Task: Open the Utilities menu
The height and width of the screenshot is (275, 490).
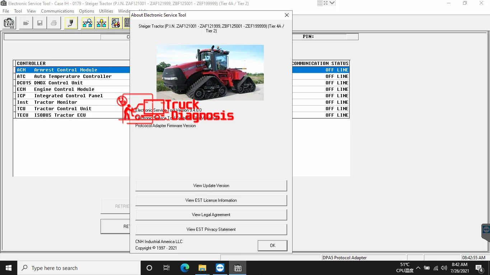Action: point(106,11)
